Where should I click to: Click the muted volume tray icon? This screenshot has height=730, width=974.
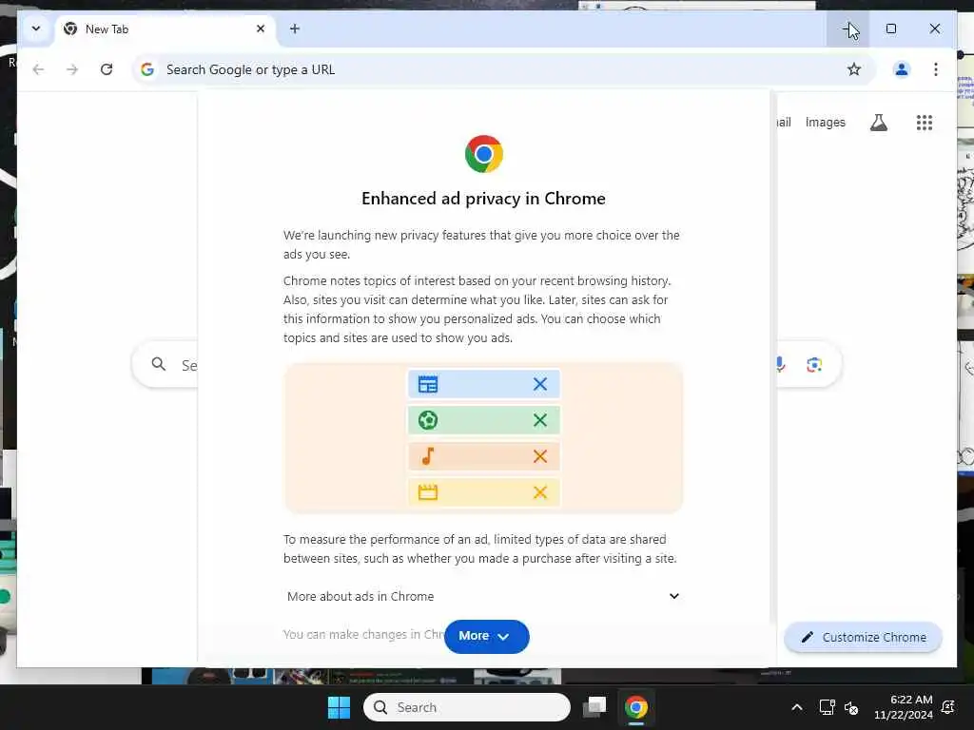851,707
